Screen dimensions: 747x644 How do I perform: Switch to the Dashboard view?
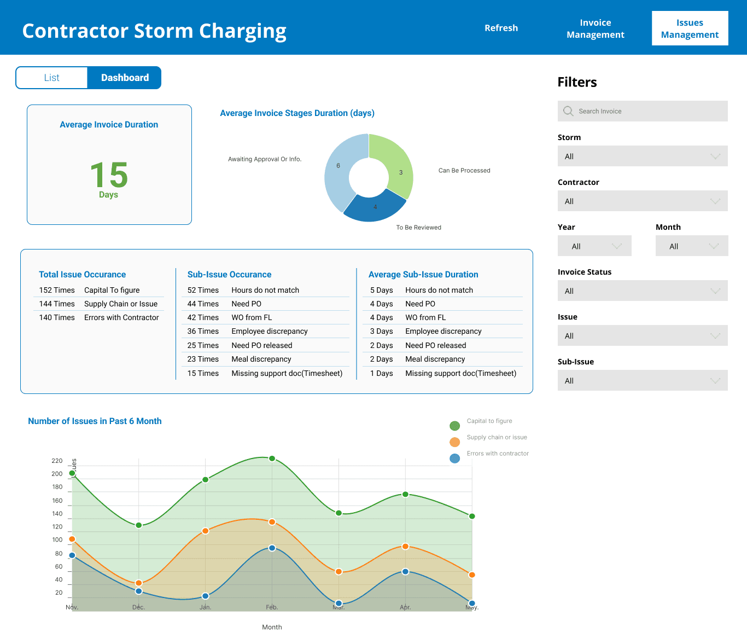click(125, 78)
